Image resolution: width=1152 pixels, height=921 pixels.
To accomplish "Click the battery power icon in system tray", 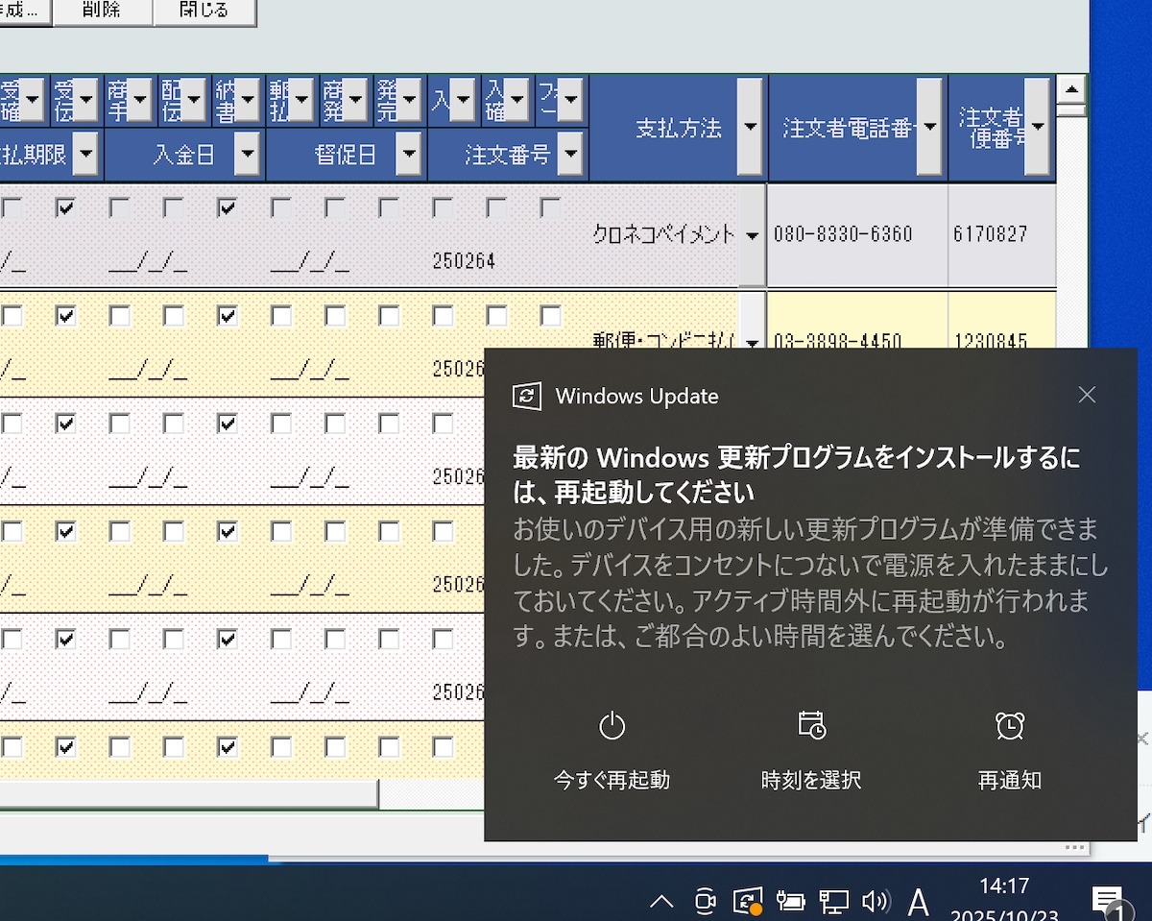I will click(x=790, y=901).
